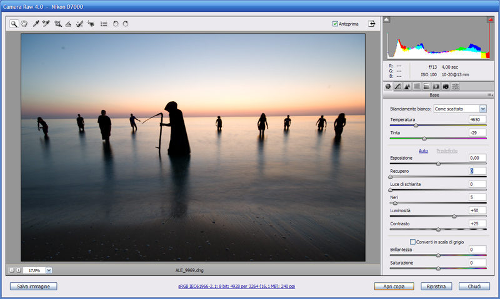The width and height of the screenshot is (500, 299).
Task: Click the Luminosità slider handle
Action: (454, 217)
